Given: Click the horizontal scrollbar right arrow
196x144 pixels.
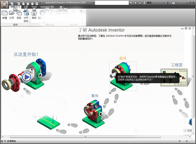Looking at the screenshot, I should [190, 137].
